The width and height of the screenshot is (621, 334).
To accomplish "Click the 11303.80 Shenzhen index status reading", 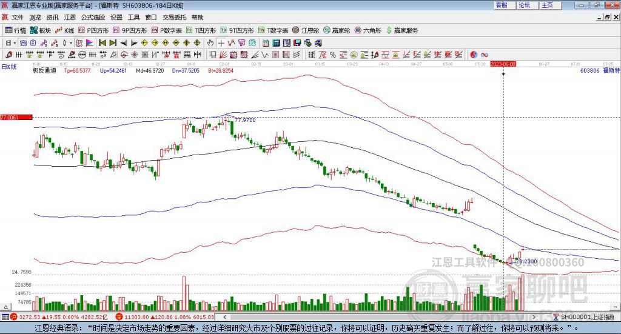I will [x=135, y=317].
